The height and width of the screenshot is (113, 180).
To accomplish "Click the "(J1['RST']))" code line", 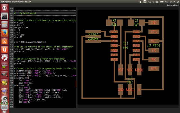I will [26, 83].
